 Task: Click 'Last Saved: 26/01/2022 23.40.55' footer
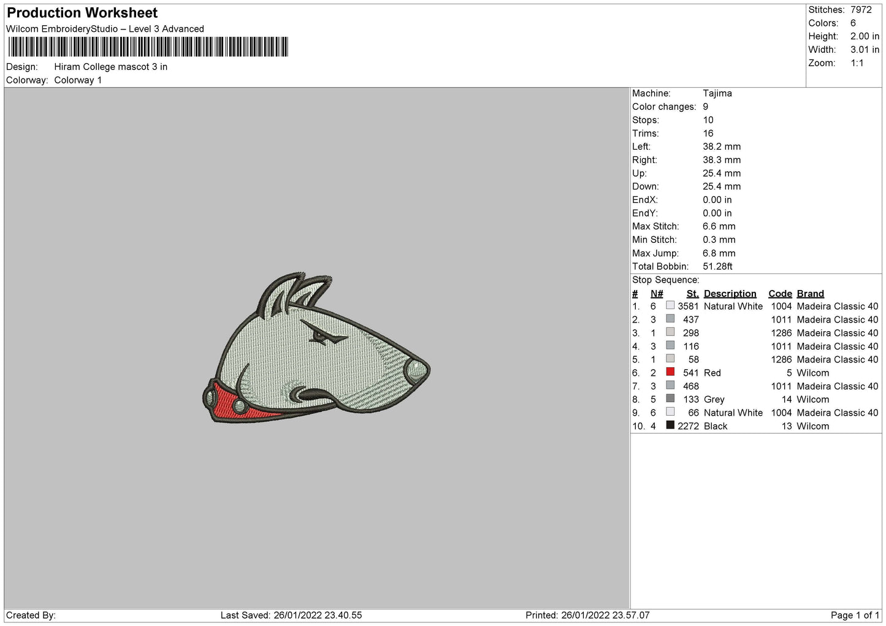pos(291,615)
